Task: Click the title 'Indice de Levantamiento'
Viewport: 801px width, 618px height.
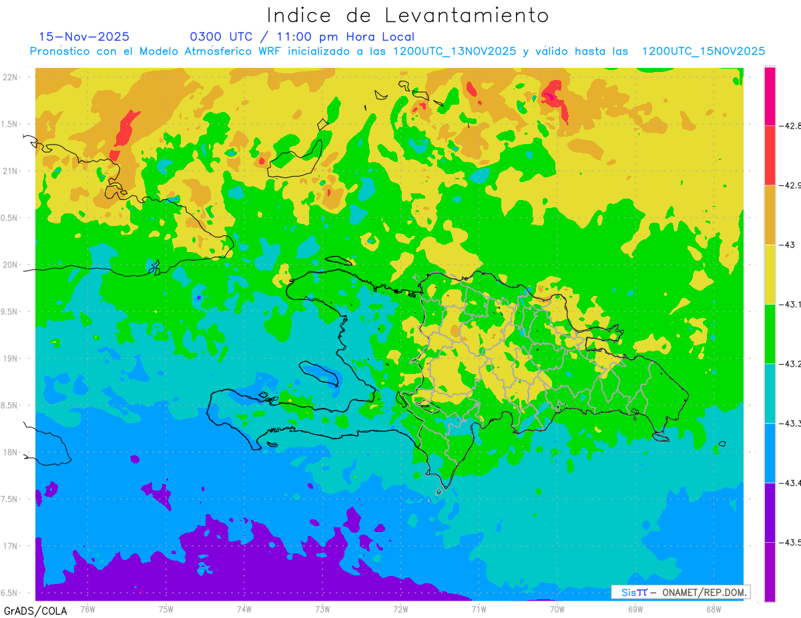Action: (407, 15)
